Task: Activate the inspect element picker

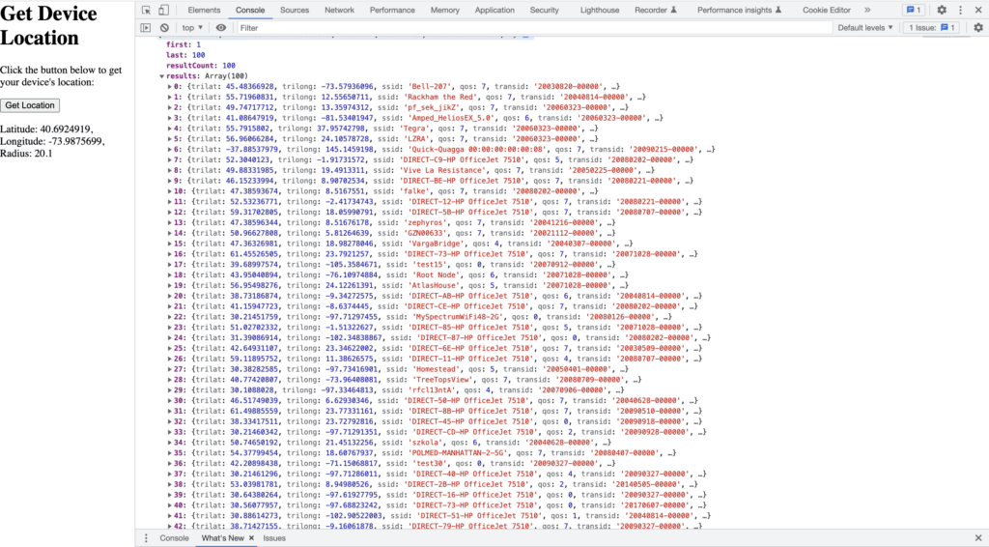Action: coord(146,10)
